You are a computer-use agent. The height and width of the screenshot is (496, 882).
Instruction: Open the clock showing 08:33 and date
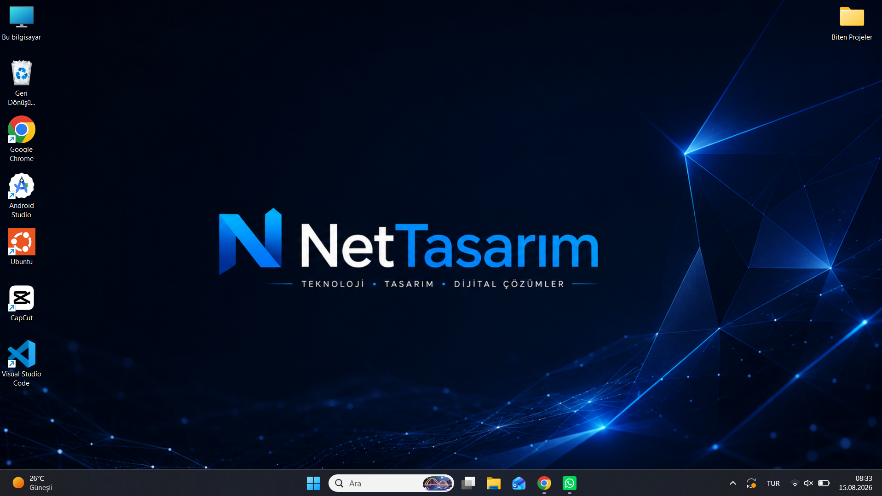pyautogui.click(x=855, y=483)
